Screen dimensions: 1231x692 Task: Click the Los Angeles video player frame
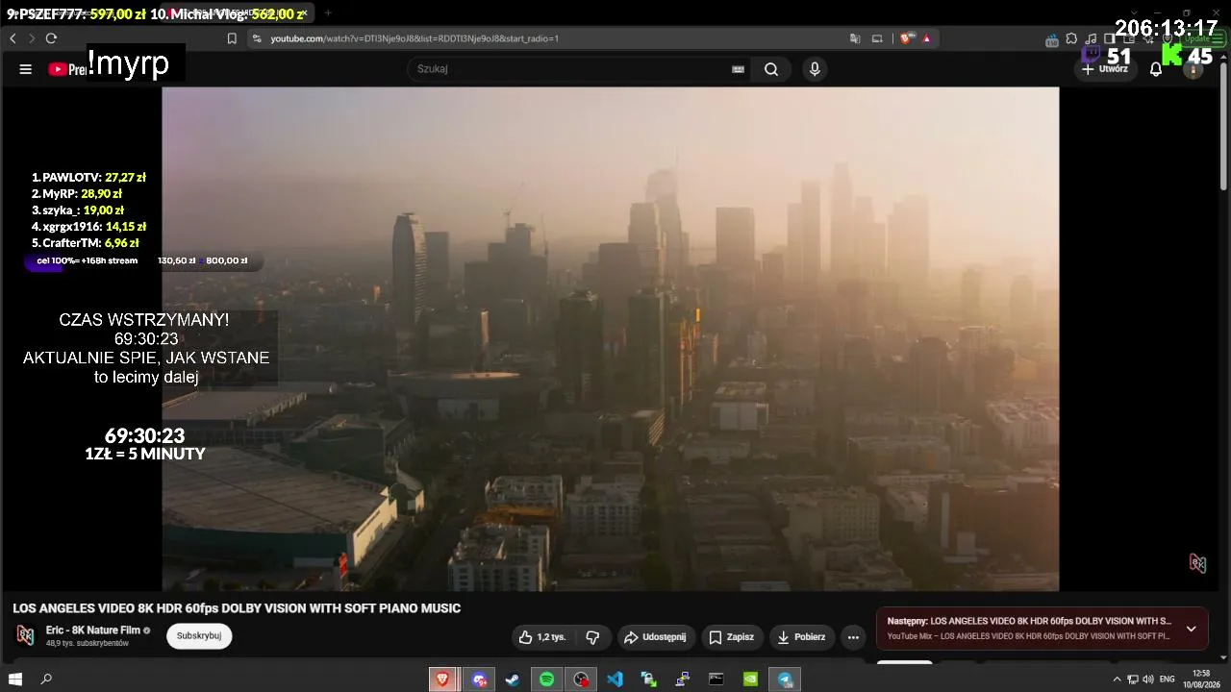(611, 338)
